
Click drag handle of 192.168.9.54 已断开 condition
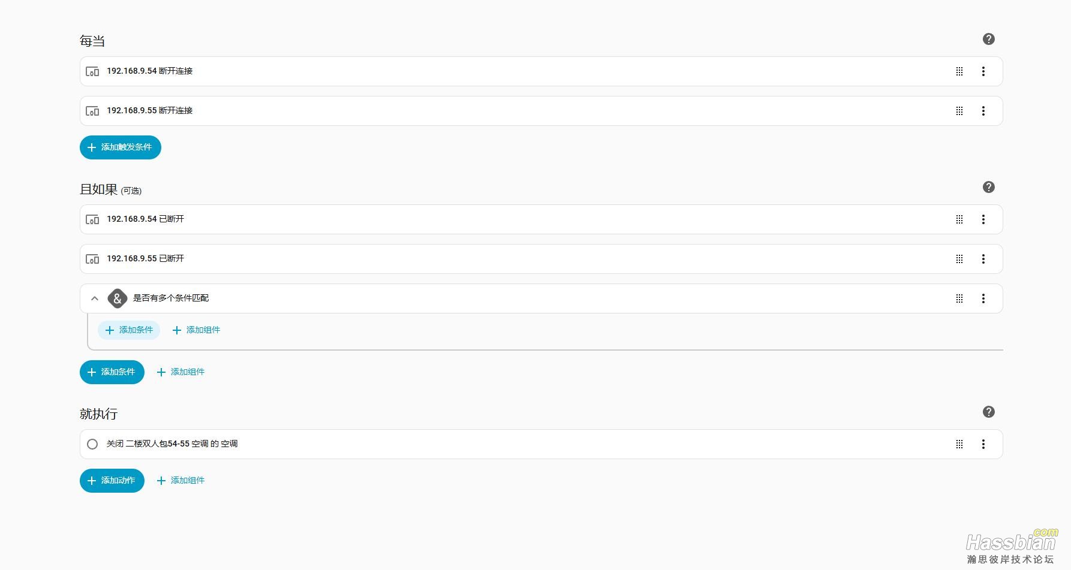pyautogui.click(x=959, y=219)
